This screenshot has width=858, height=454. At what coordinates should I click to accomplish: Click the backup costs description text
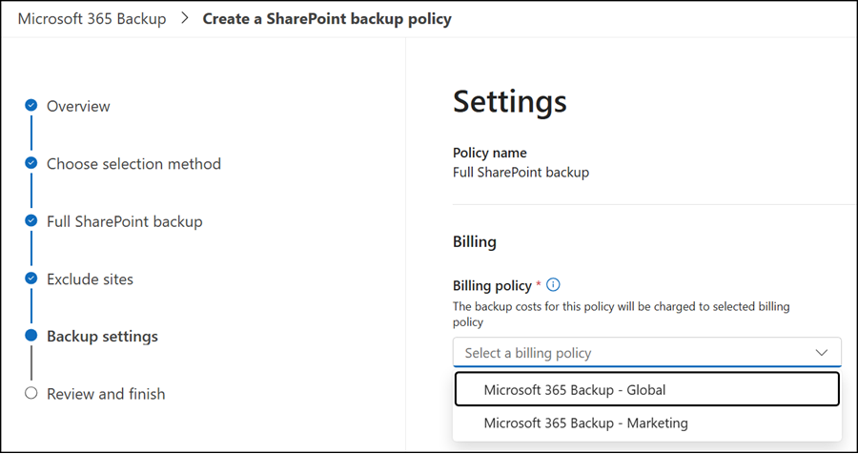coord(621,315)
